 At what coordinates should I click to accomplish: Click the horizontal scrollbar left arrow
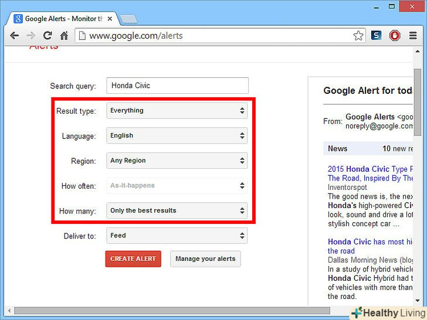[9, 311]
